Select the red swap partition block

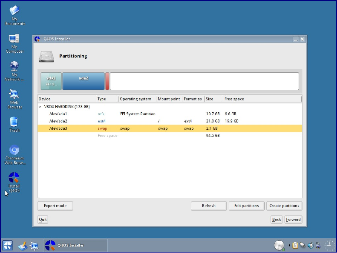click(x=107, y=81)
